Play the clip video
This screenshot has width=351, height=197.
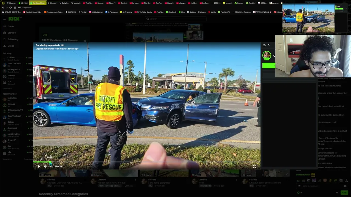(x=39, y=166)
